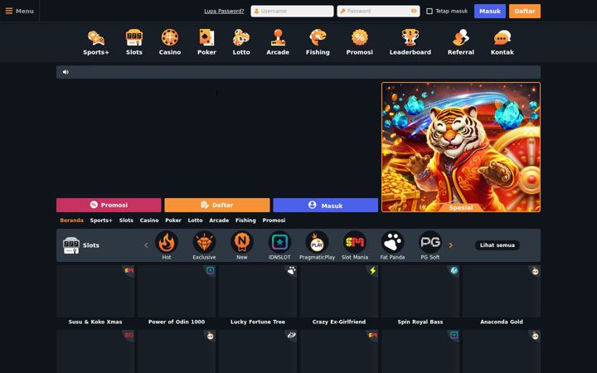This screenshot has width=597, height=373.
Task: Focus the Password input field
Action: coord(378,11)
